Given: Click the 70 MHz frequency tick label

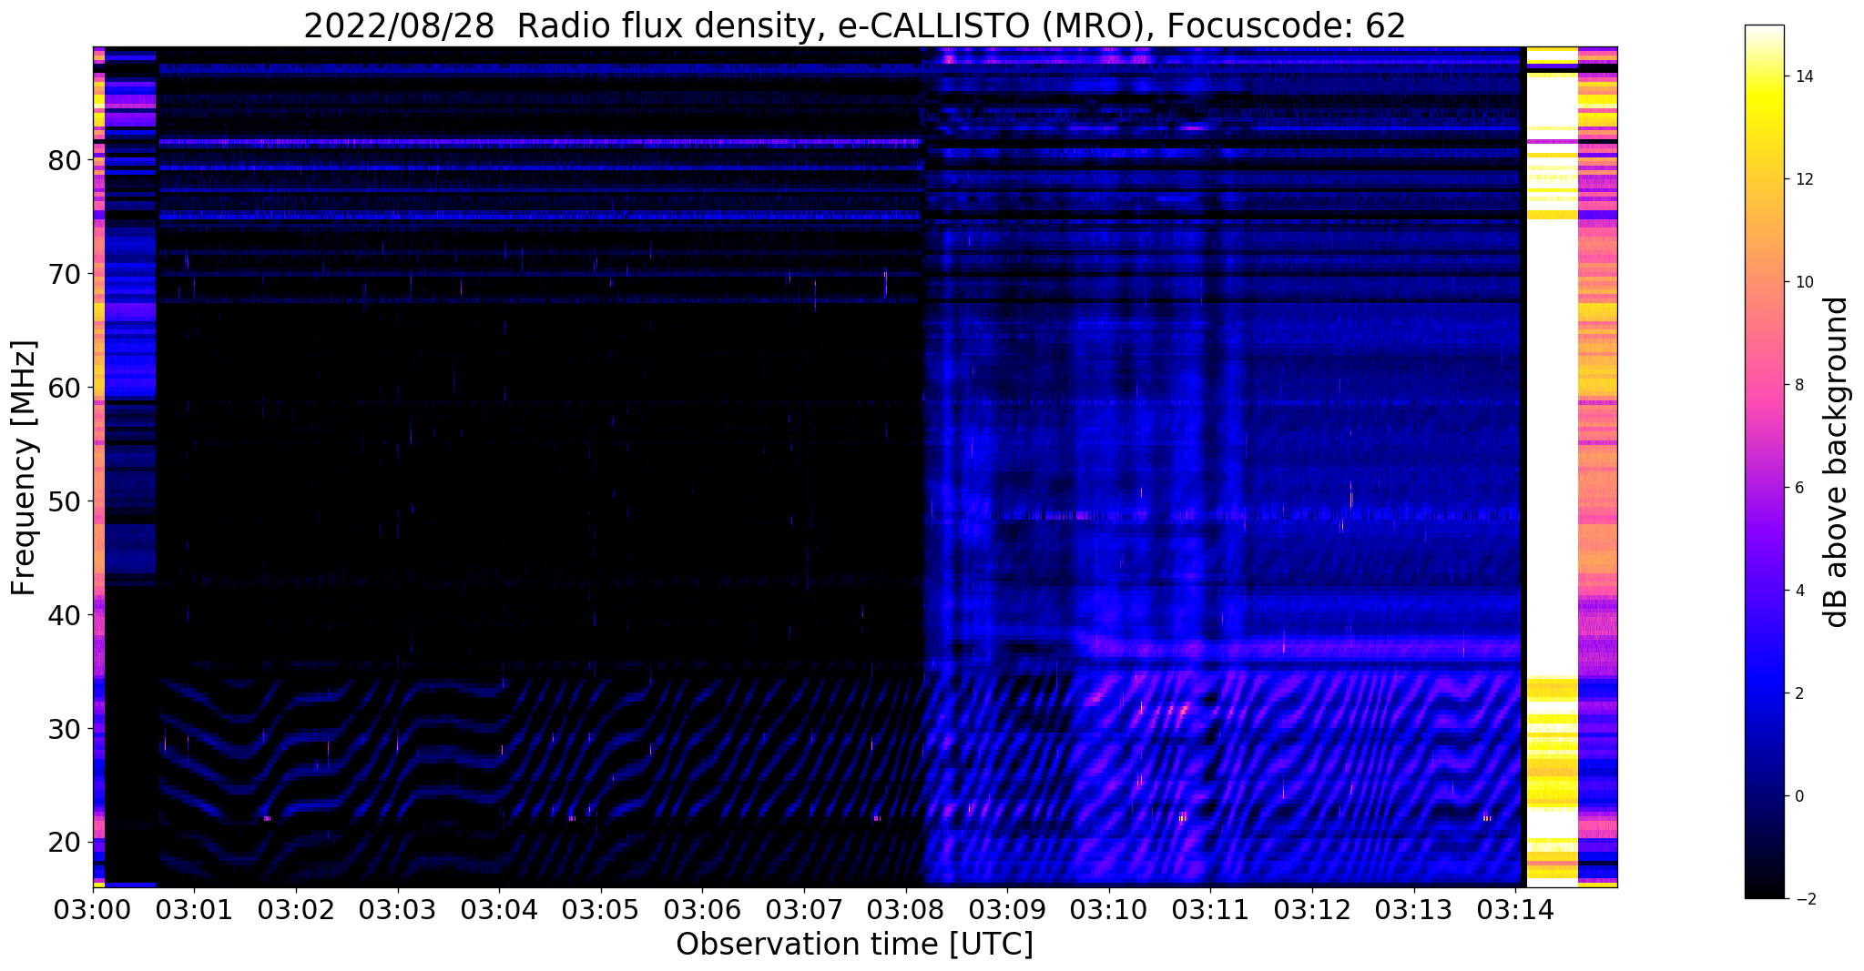Looking at the screenshot, I should [64, 274].
